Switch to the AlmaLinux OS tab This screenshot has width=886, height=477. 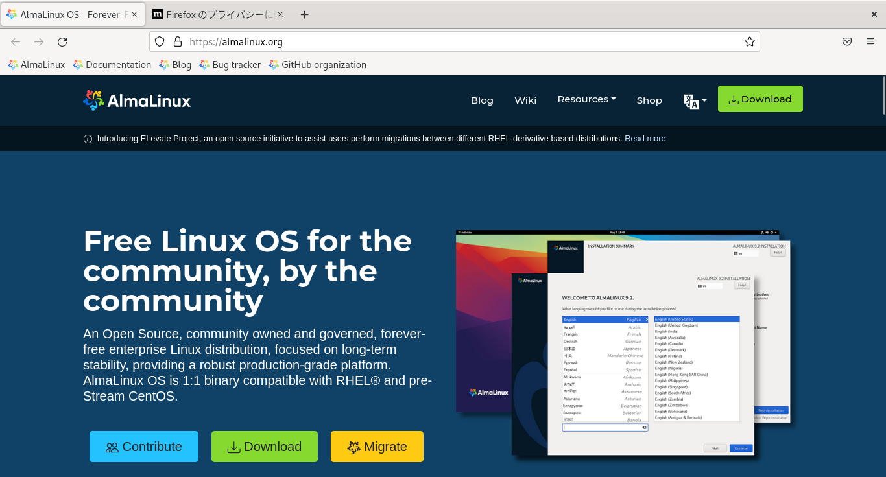pyautogui.click(x=72, y=14)
